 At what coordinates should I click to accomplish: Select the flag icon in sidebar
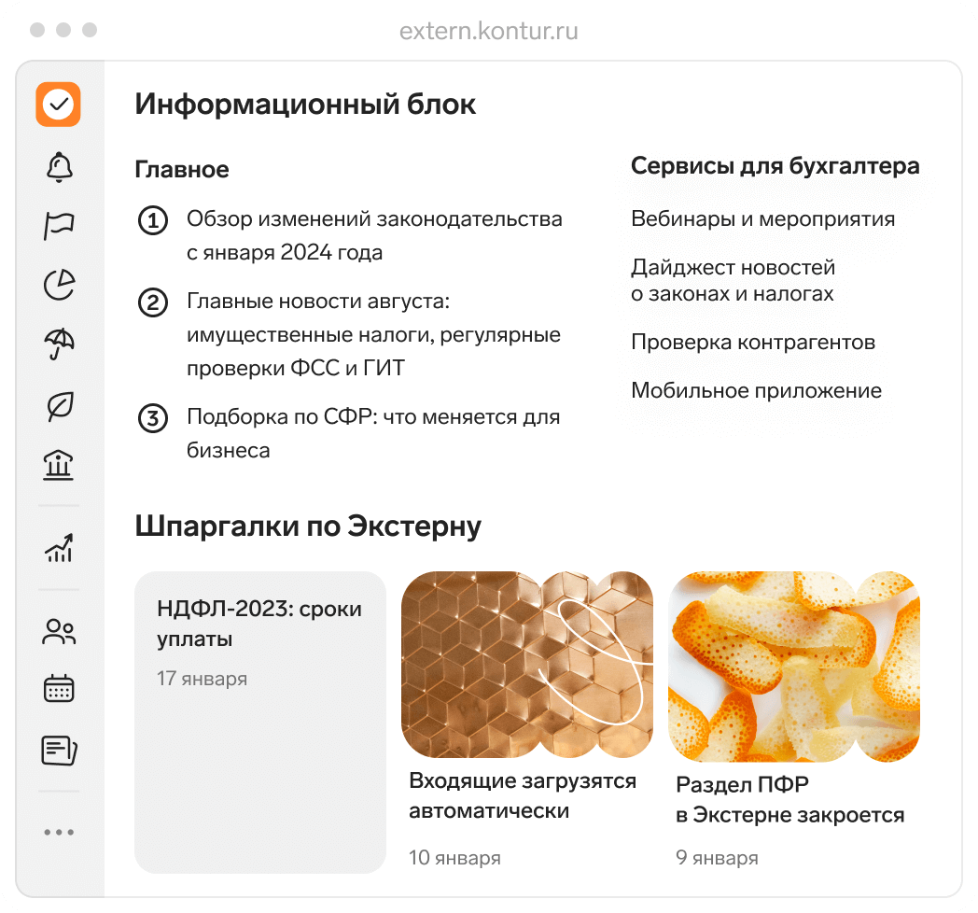pos(59,225)
